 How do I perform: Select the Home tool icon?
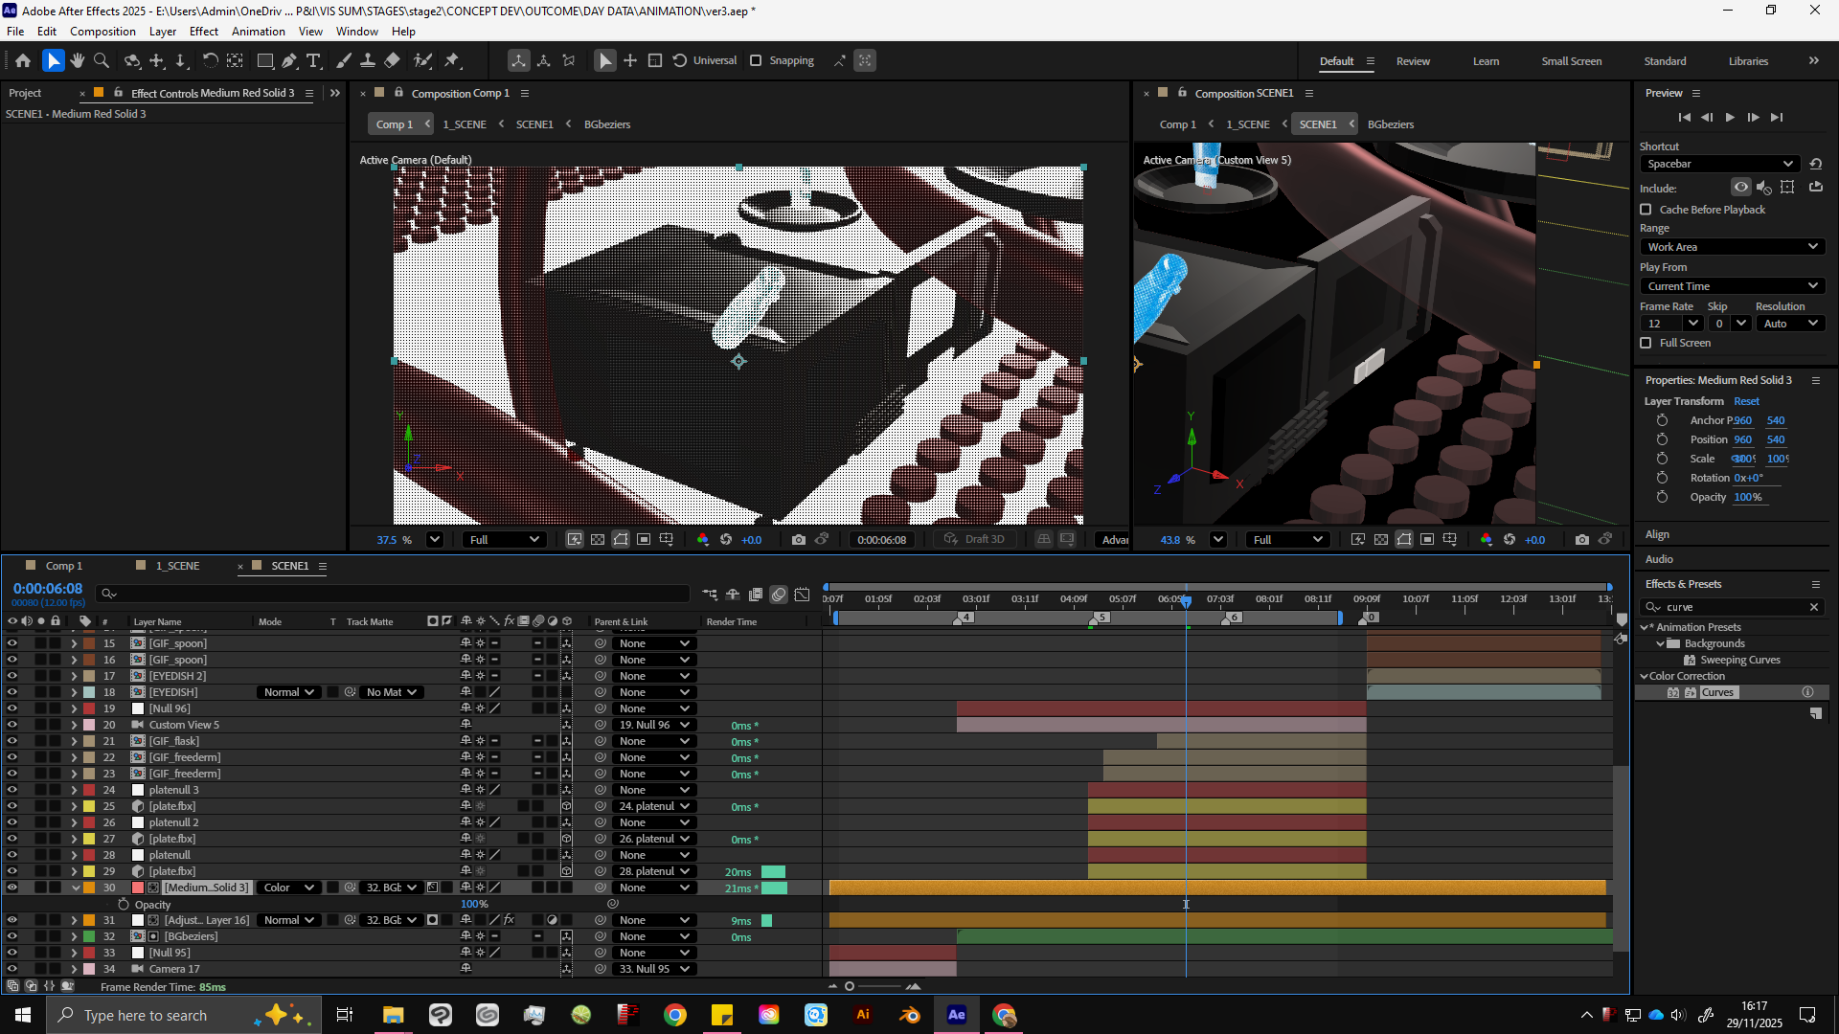pyautogui.click(x=23, y=60)
